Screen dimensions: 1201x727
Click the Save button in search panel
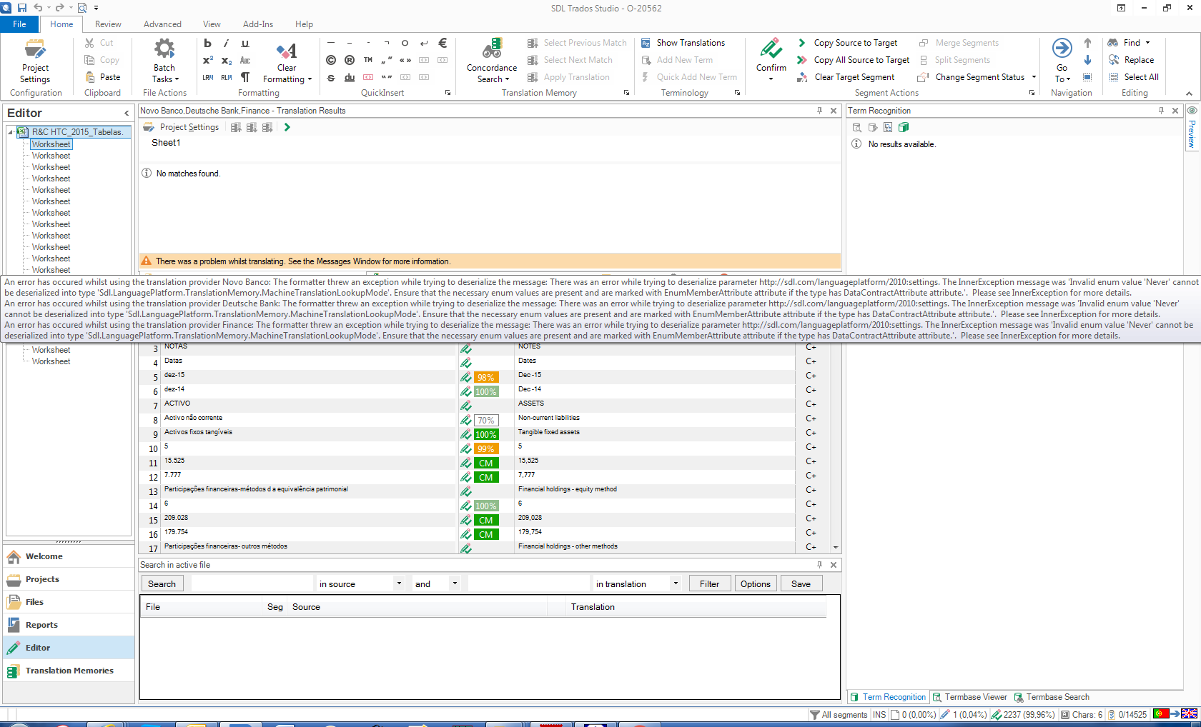[801, 583]
